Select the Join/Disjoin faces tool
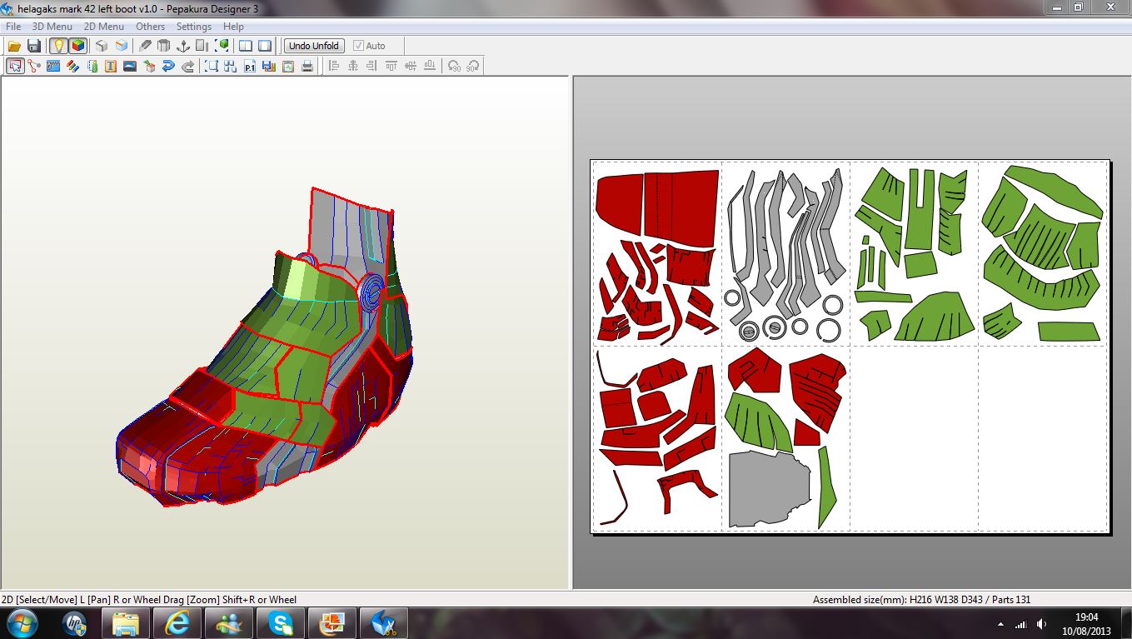This screenshot has width=1132, height=639. [34, 66]
